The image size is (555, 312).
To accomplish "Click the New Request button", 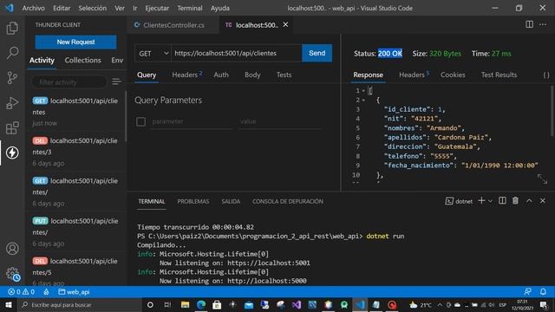I will 75,42.
